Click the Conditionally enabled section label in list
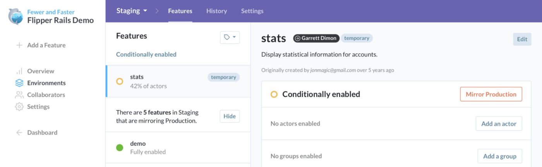The width and height of the screenshot is (542, 167). pos(146,55)
